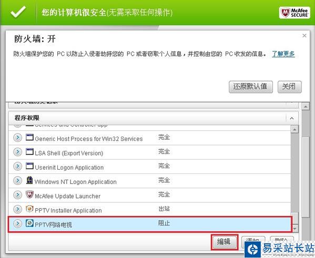Image resolution: width=315 pixels, height=258 pixels.
Task: Collapse the 程序权限 section chevron
Action: [292, 118]
